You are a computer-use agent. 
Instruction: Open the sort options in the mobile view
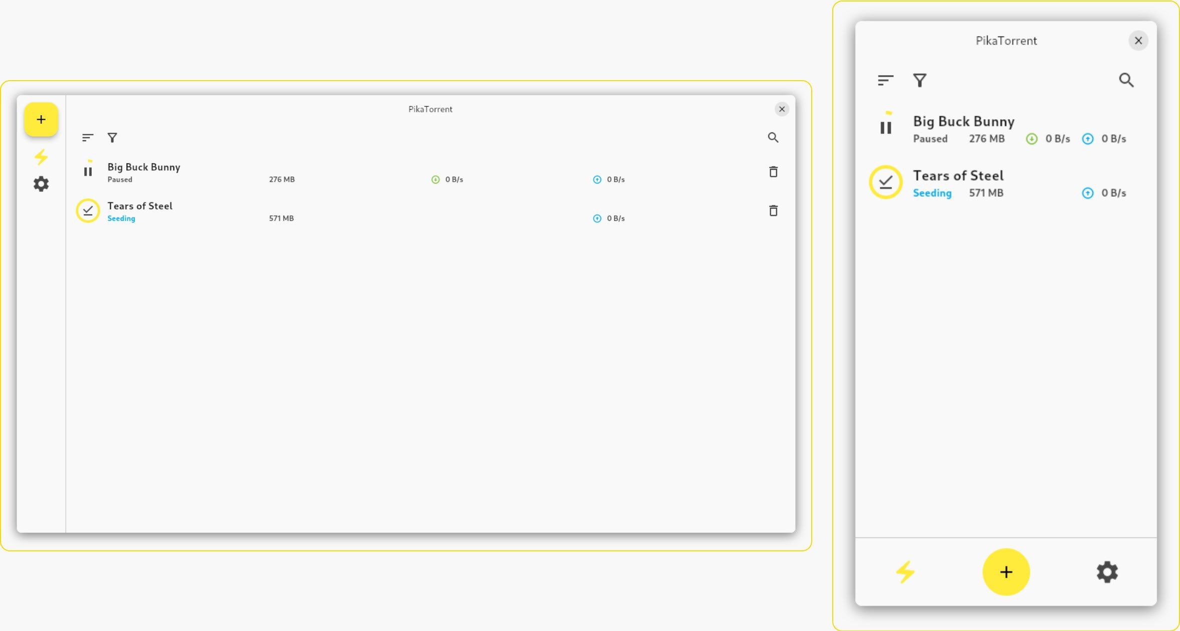pyautogui.click(x=885, y=80)
